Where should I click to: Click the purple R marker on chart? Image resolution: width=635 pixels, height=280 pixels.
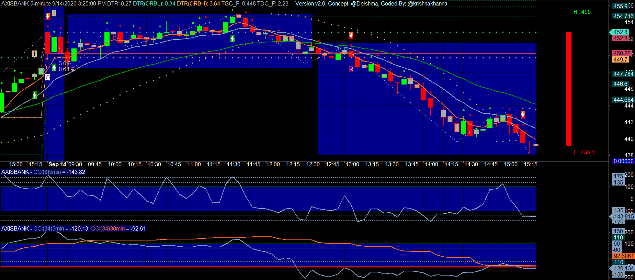351,69
